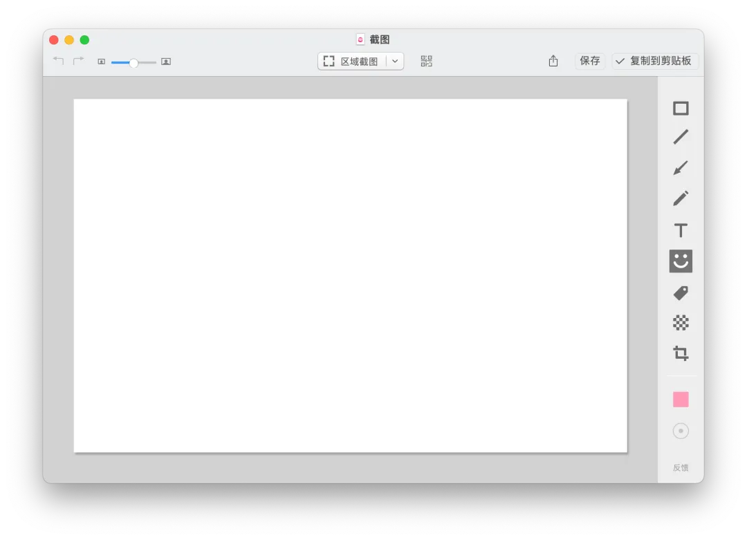Click the small image zoom-out icon
Viewport: 747px width, 540px height.
pyautogui.click(x=102, y=62)
